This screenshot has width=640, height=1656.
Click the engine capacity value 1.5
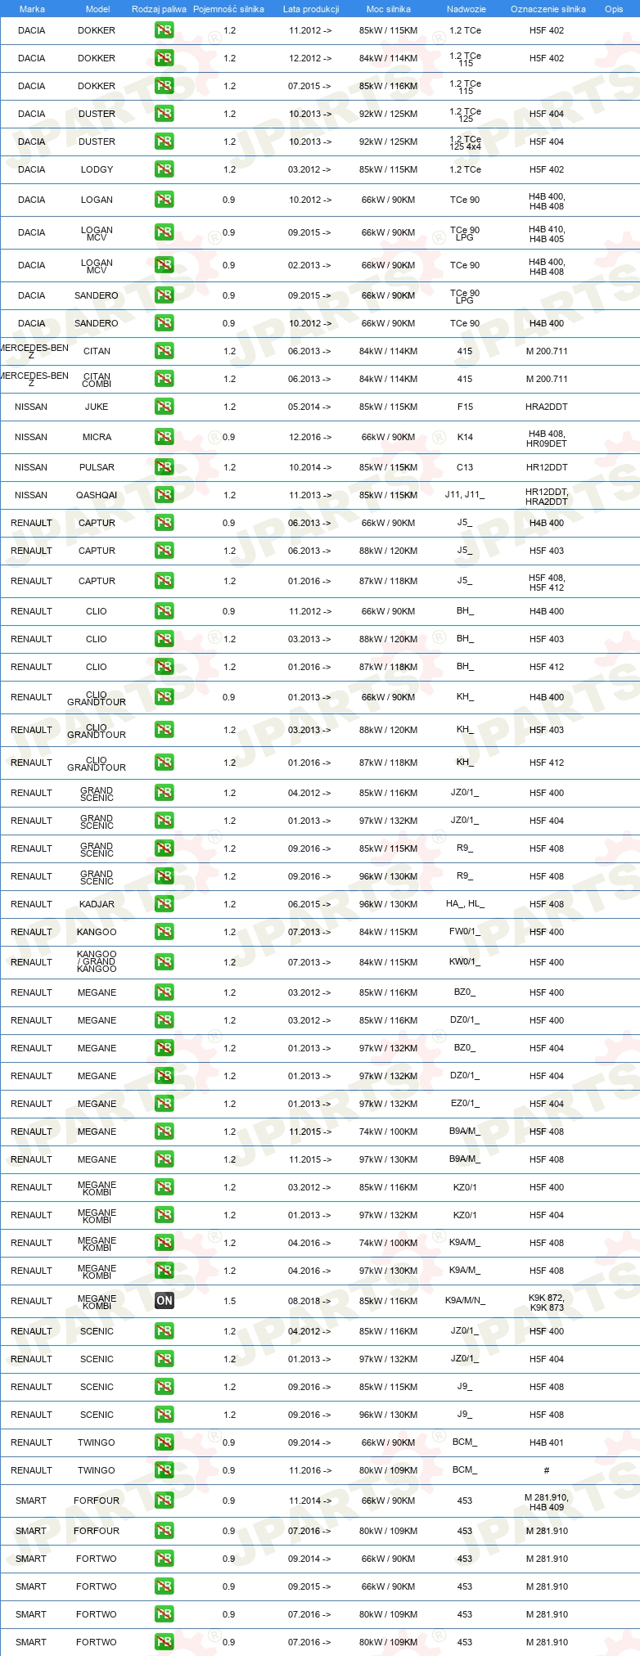pyautogui.click(x=229, y=1301)
